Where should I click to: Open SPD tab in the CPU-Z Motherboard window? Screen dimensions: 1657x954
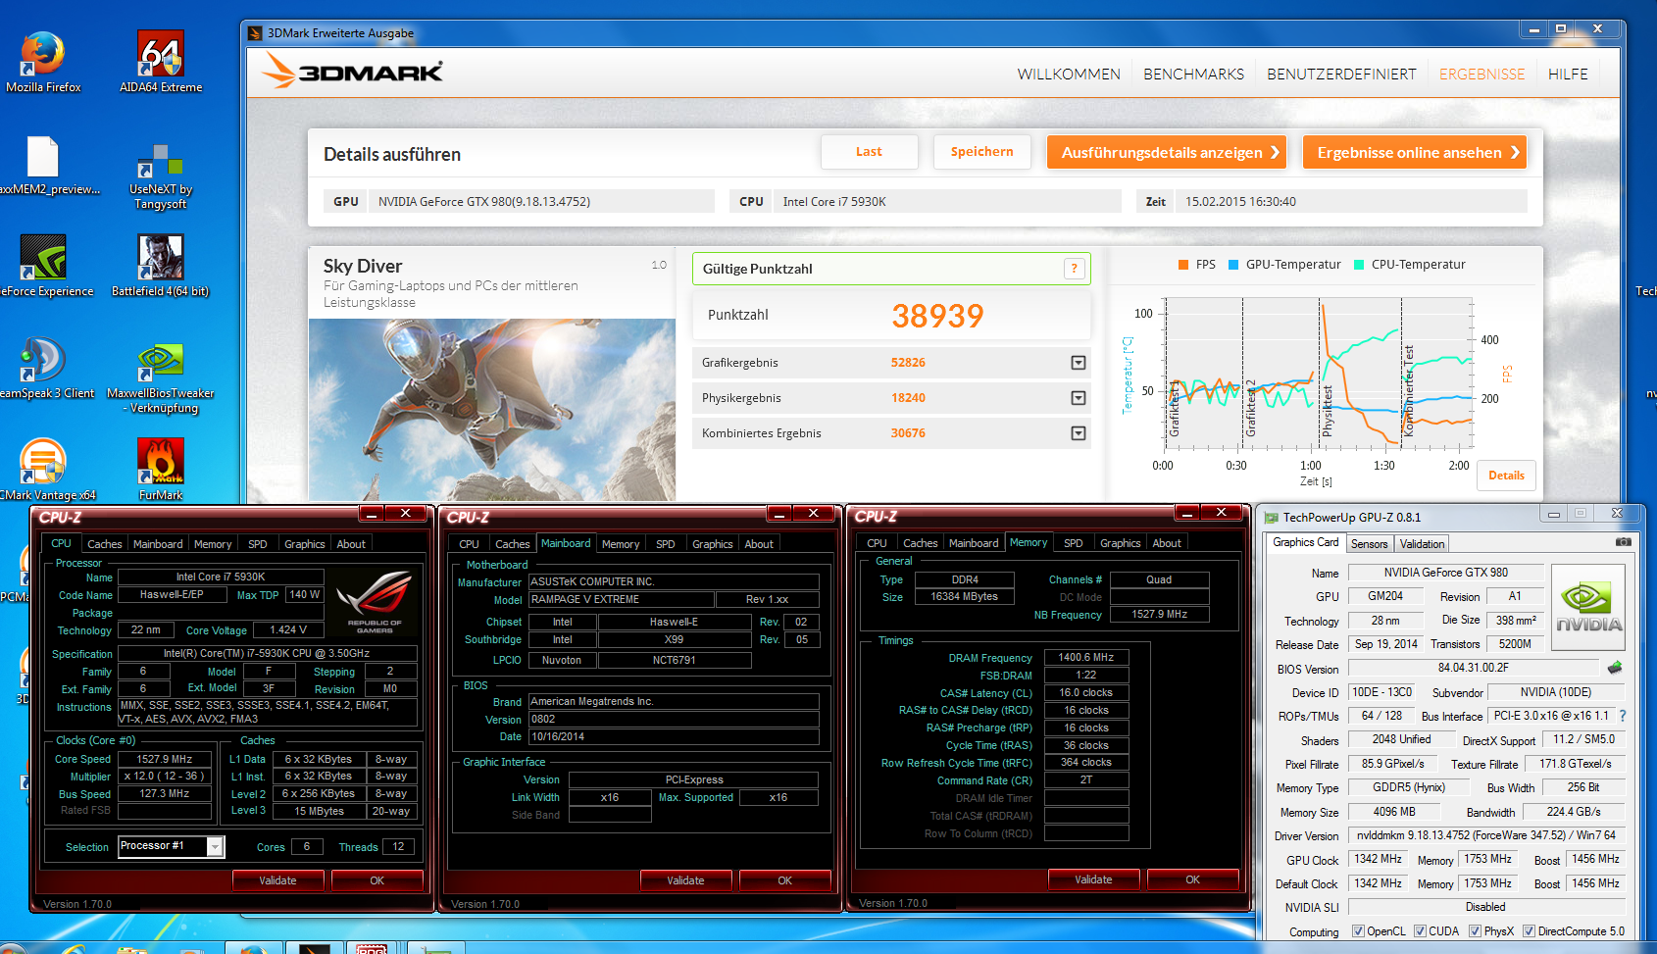coord(666,544)
